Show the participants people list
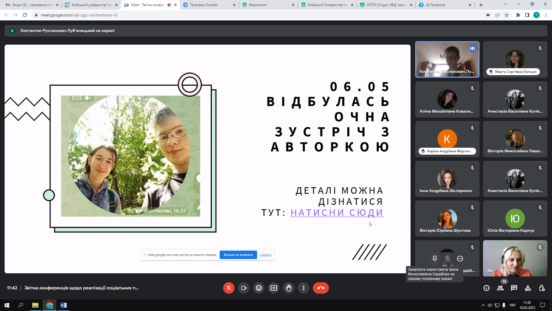 point(500,288)
